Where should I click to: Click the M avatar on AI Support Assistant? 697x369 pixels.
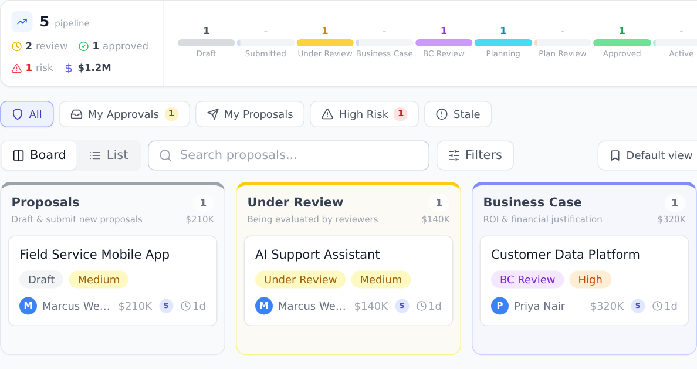[x=264, y=306]
